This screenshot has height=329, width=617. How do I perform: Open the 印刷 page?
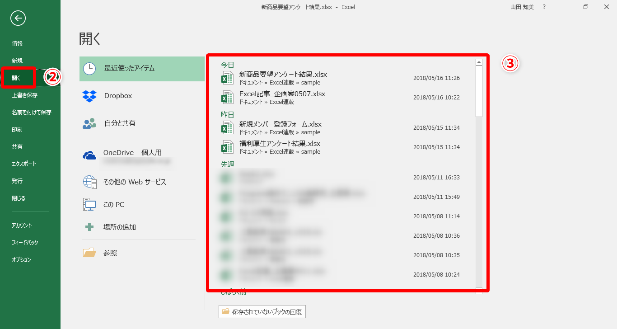click(x=17, y=130)
